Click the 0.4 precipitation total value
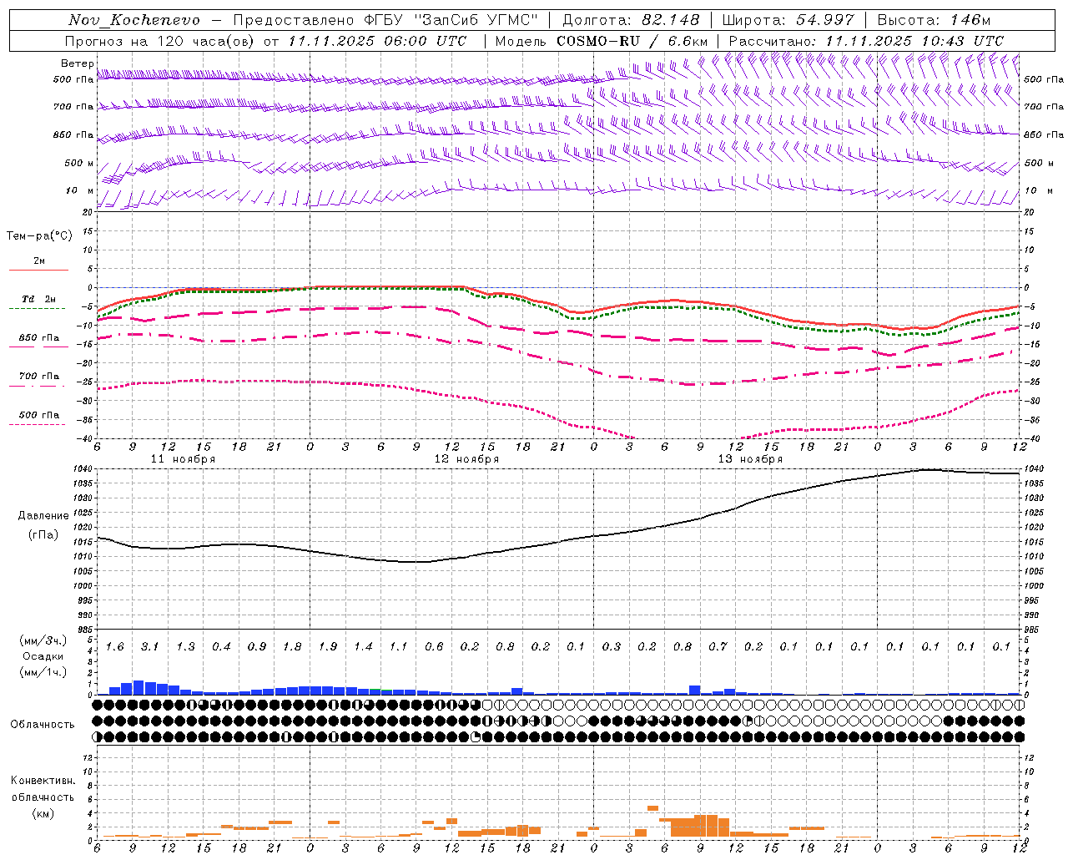The image size is (1068, 855). tap(221, 646)
